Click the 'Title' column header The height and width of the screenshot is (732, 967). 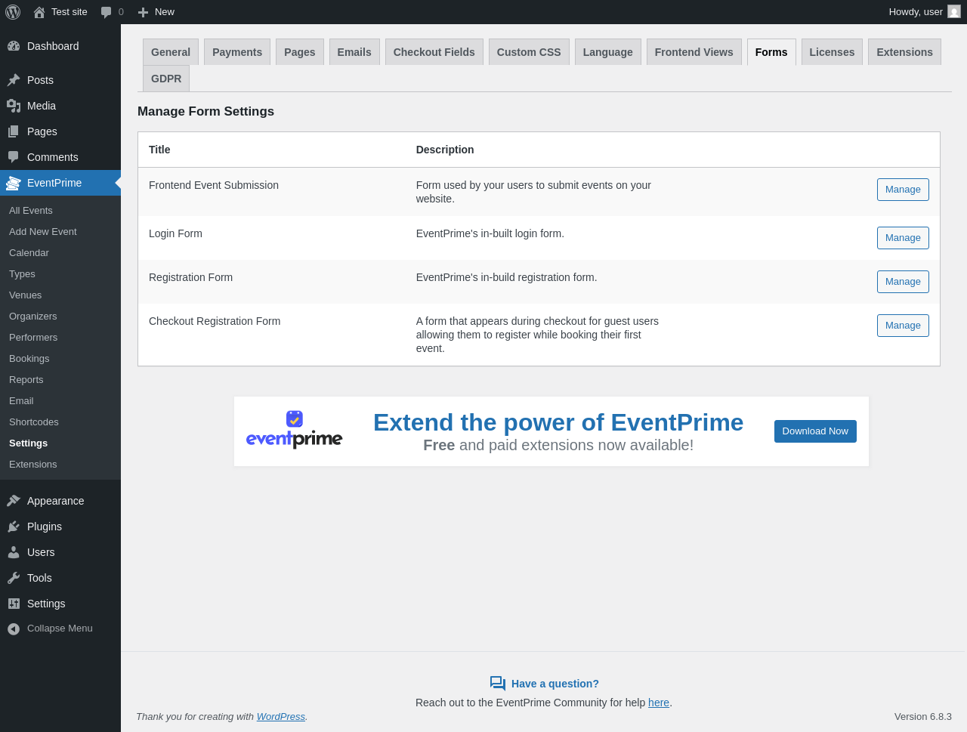159,150
